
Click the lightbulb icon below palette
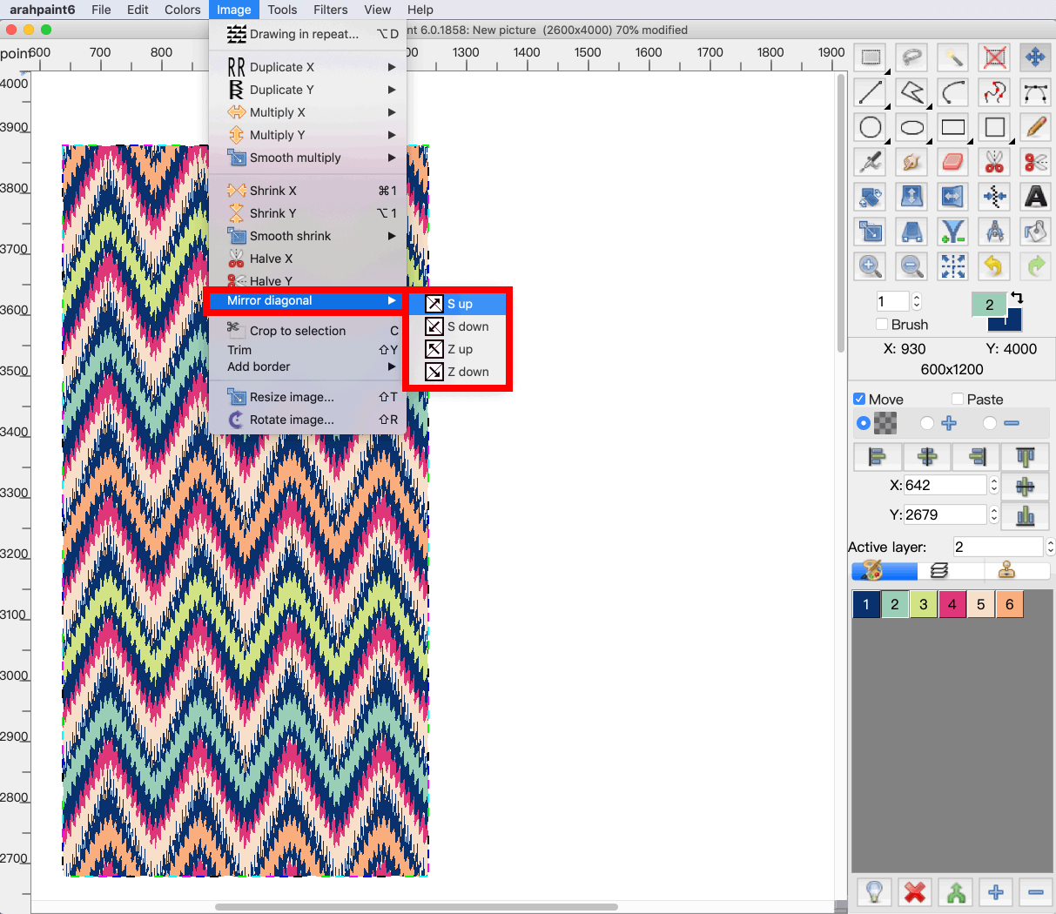[874, 892]
